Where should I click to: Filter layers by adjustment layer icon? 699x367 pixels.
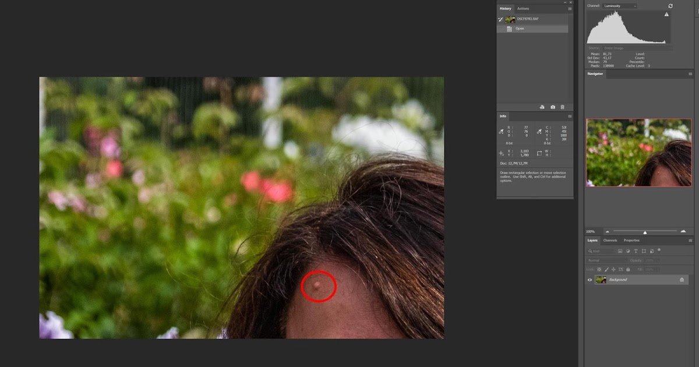coord(628,251)
